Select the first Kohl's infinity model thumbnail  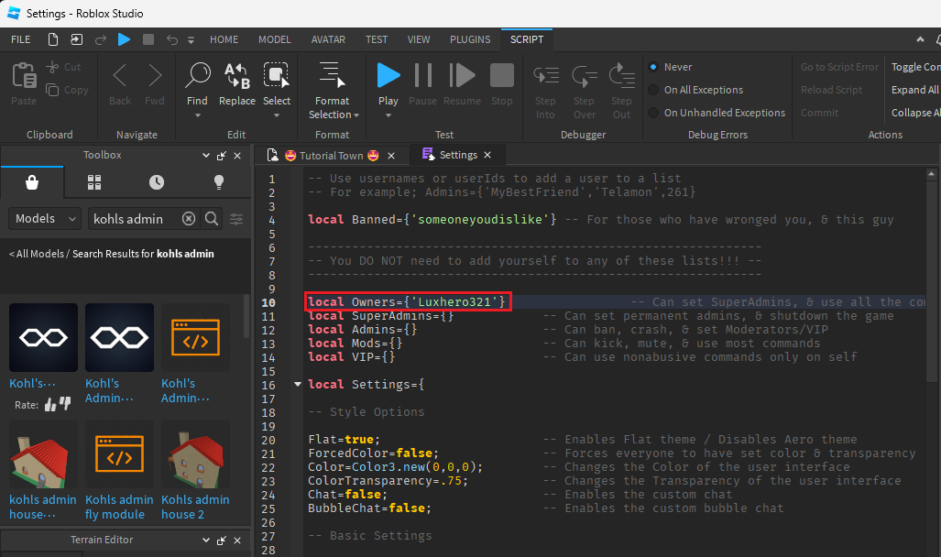43,337
